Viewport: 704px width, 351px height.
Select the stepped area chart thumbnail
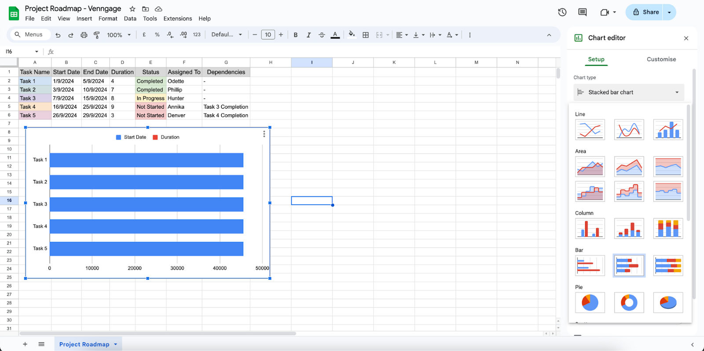590,191
